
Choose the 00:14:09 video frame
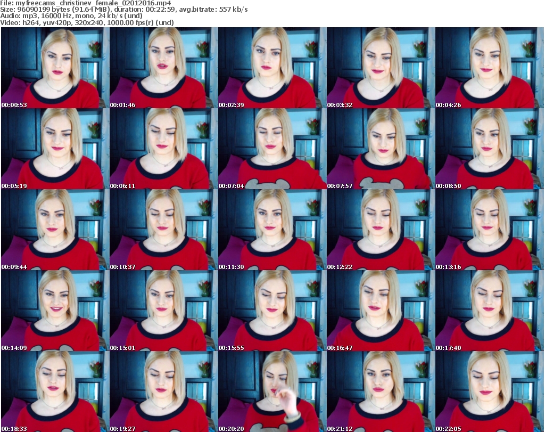55,311
